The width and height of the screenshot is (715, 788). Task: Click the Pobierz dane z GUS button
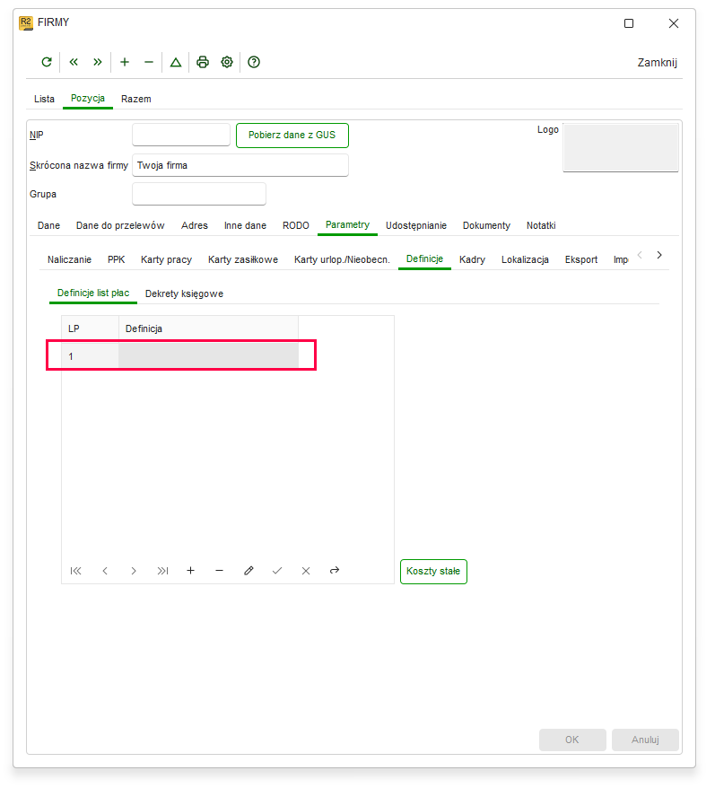(292, 136)
